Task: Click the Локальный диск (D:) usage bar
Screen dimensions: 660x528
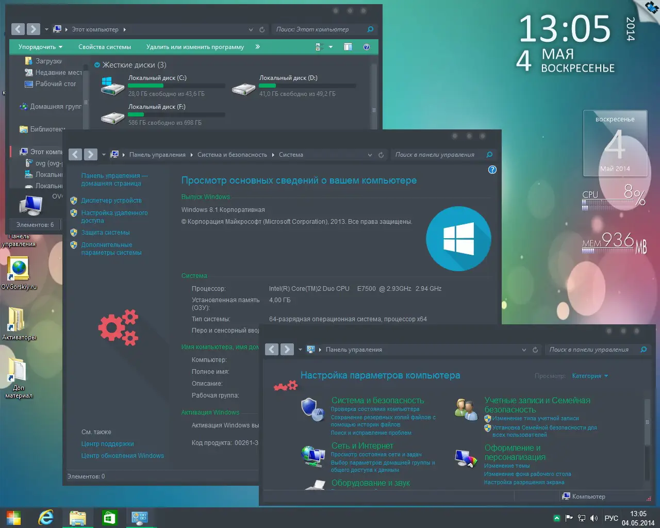Action: pyautogui.click(x=307, y=86)
